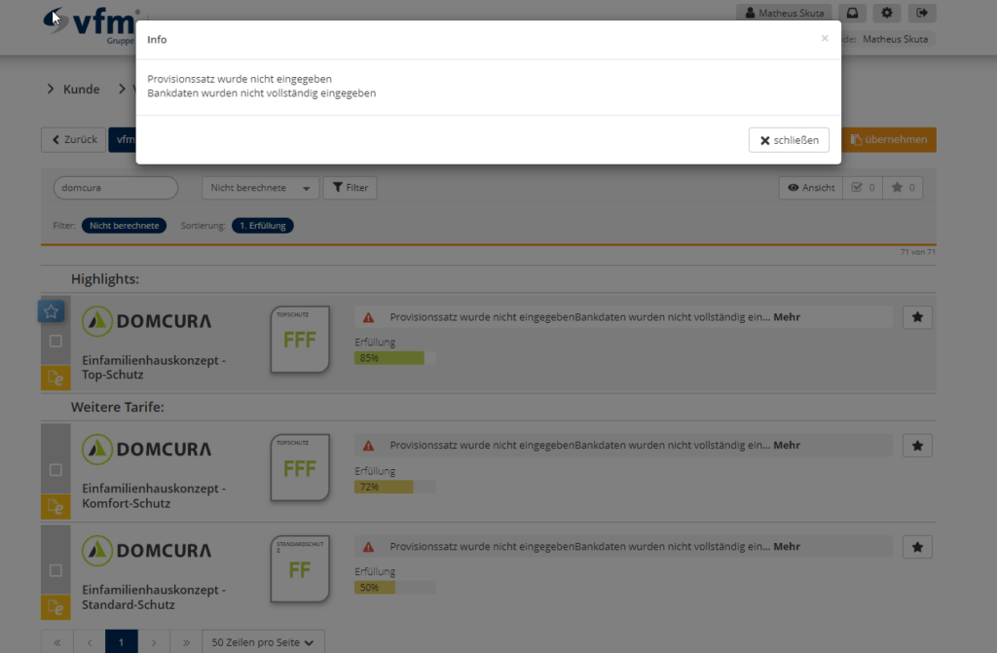Check the Top-Schutz tariff checkbox
997x653 pixels.
point(55,342)
